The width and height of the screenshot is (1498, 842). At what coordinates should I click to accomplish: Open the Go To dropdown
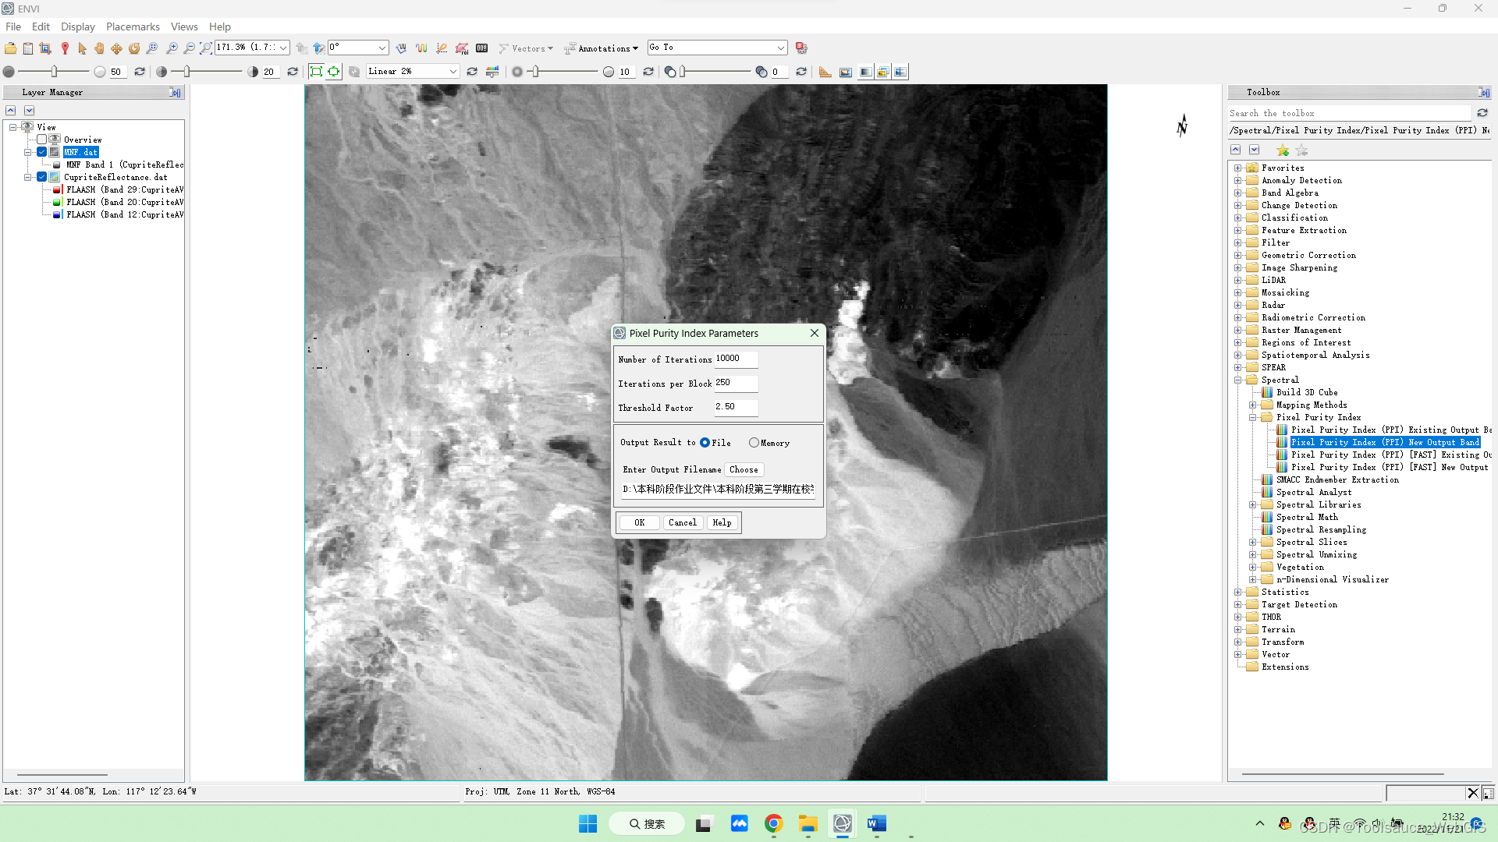780,48
